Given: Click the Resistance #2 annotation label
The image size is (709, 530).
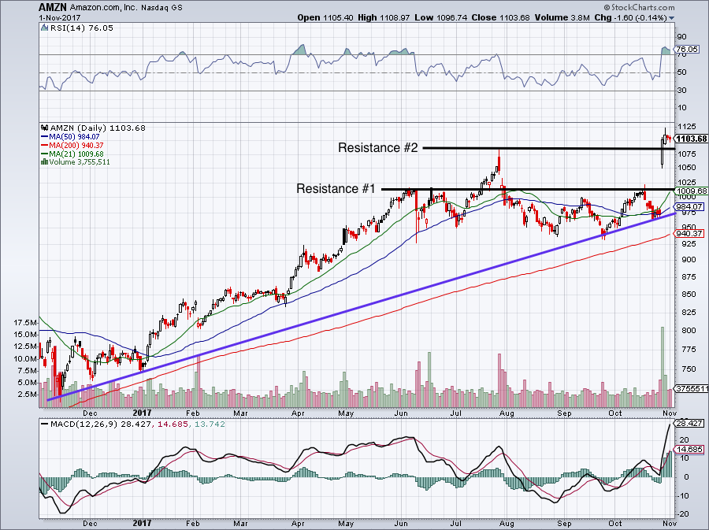Looking at the screenshot, I should [x=378, y=148].
